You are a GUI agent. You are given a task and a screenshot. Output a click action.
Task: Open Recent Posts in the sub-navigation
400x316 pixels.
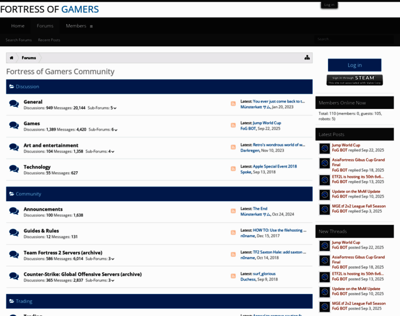coord(49,40)
